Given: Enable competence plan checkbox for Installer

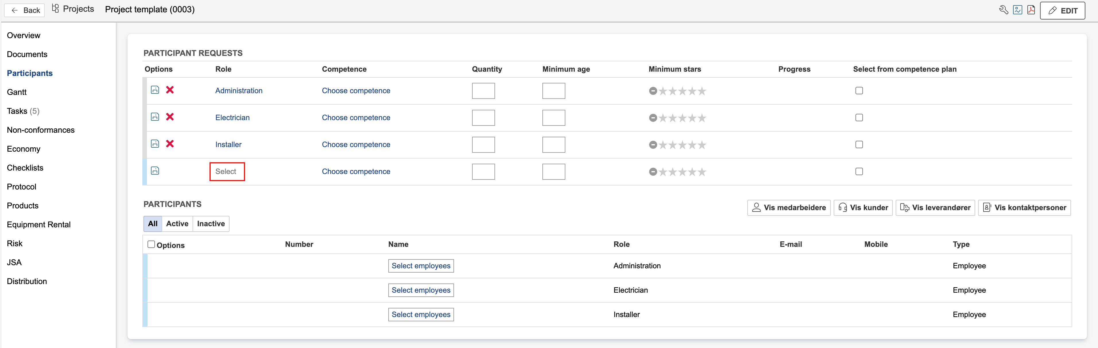Looking at the screenshot, I should coord(859,144).
